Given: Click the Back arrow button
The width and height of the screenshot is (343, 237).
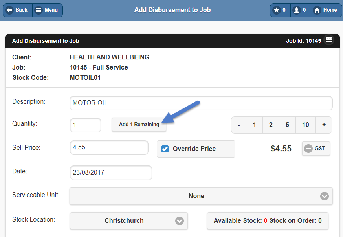Looking at the screenshot, I should 18,10.
